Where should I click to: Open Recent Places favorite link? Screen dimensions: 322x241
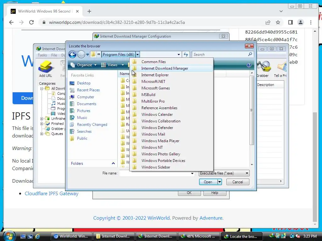pos(88,90)
